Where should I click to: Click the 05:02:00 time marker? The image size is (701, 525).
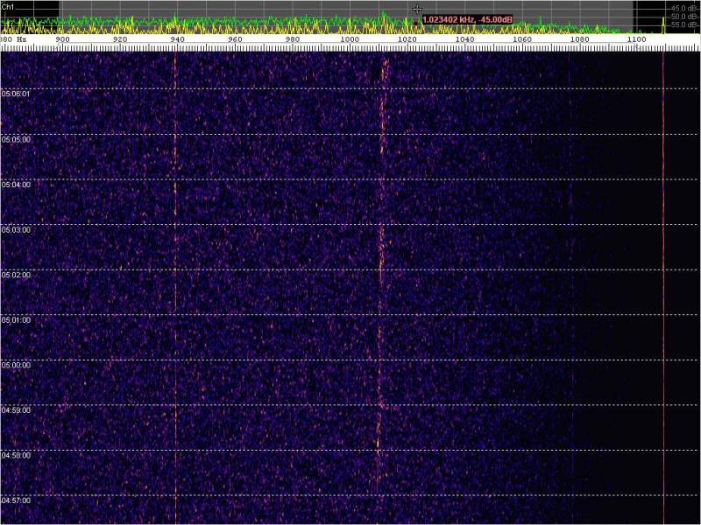coord(16,275)
